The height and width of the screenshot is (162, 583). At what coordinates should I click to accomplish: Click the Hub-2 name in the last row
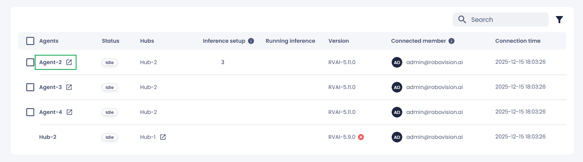pos(48,137)
